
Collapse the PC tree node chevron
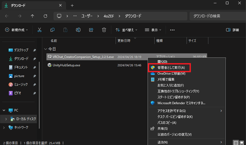coord(4,110)
